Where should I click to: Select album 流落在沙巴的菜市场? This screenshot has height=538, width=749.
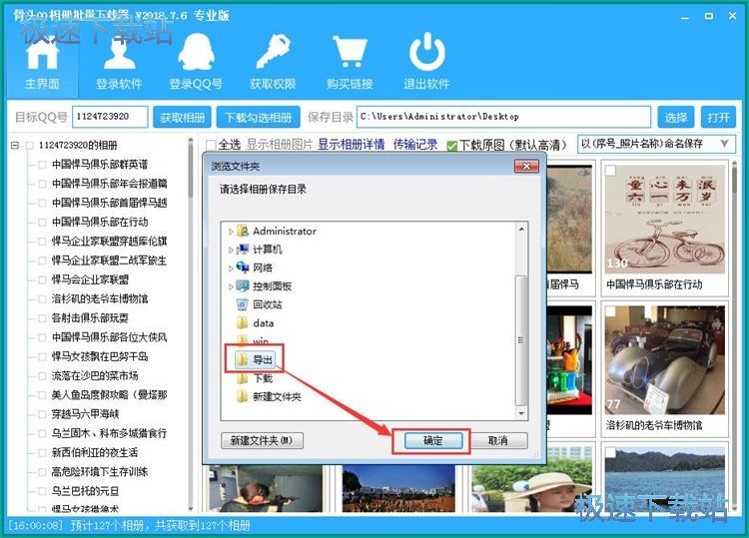point(95,376)
